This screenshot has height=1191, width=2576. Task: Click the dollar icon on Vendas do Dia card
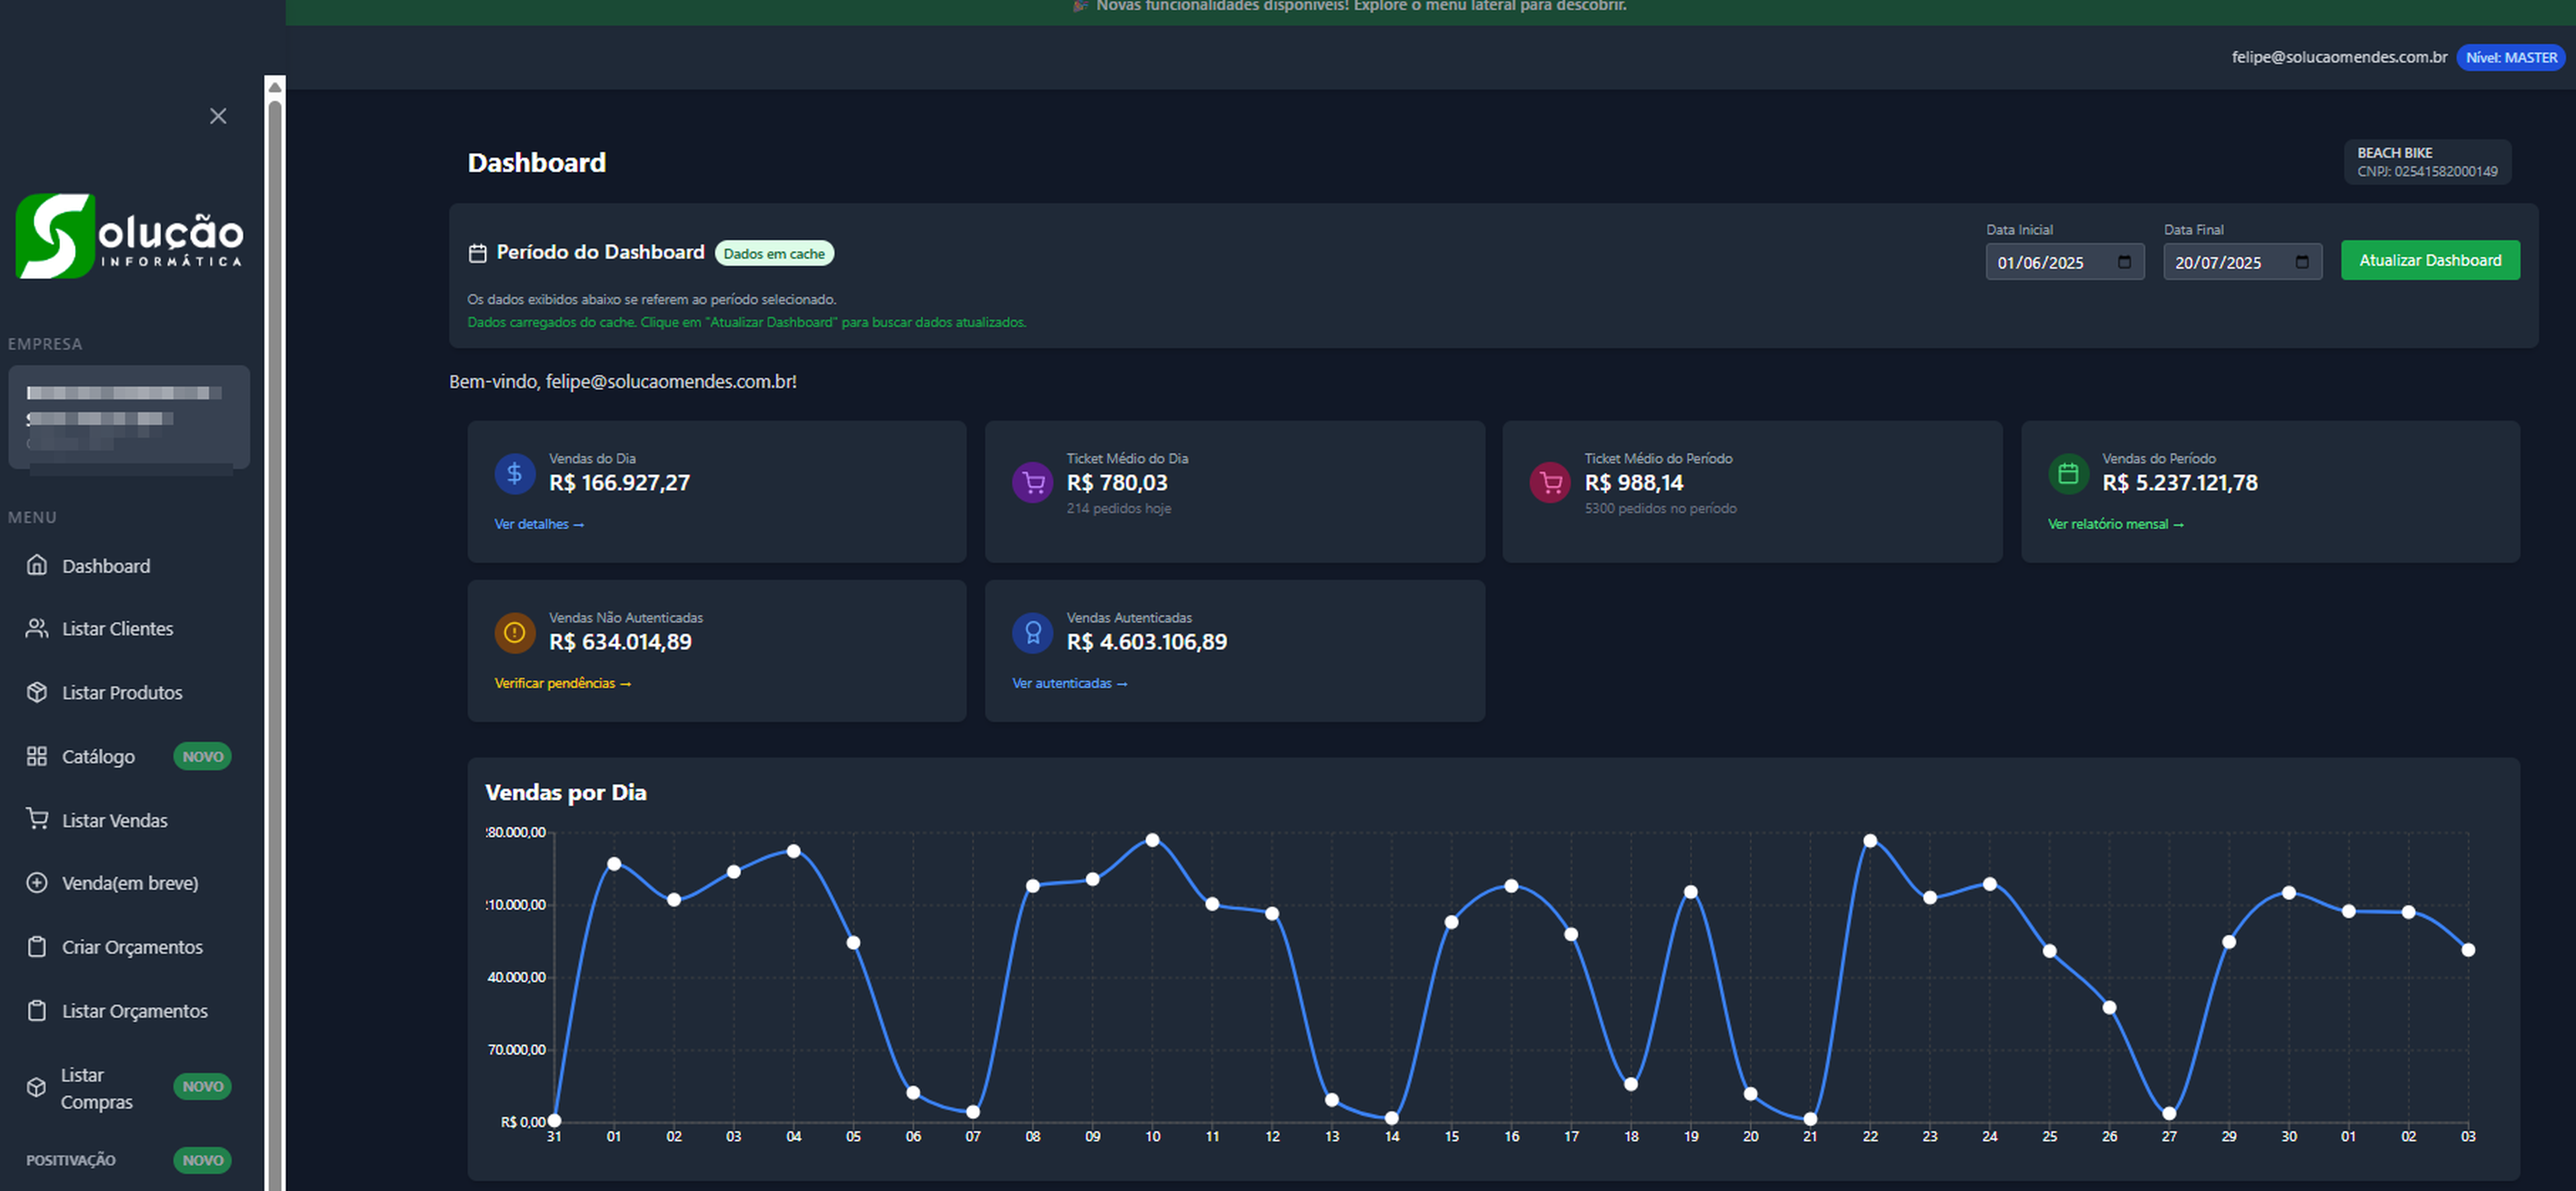coord(515,474)
